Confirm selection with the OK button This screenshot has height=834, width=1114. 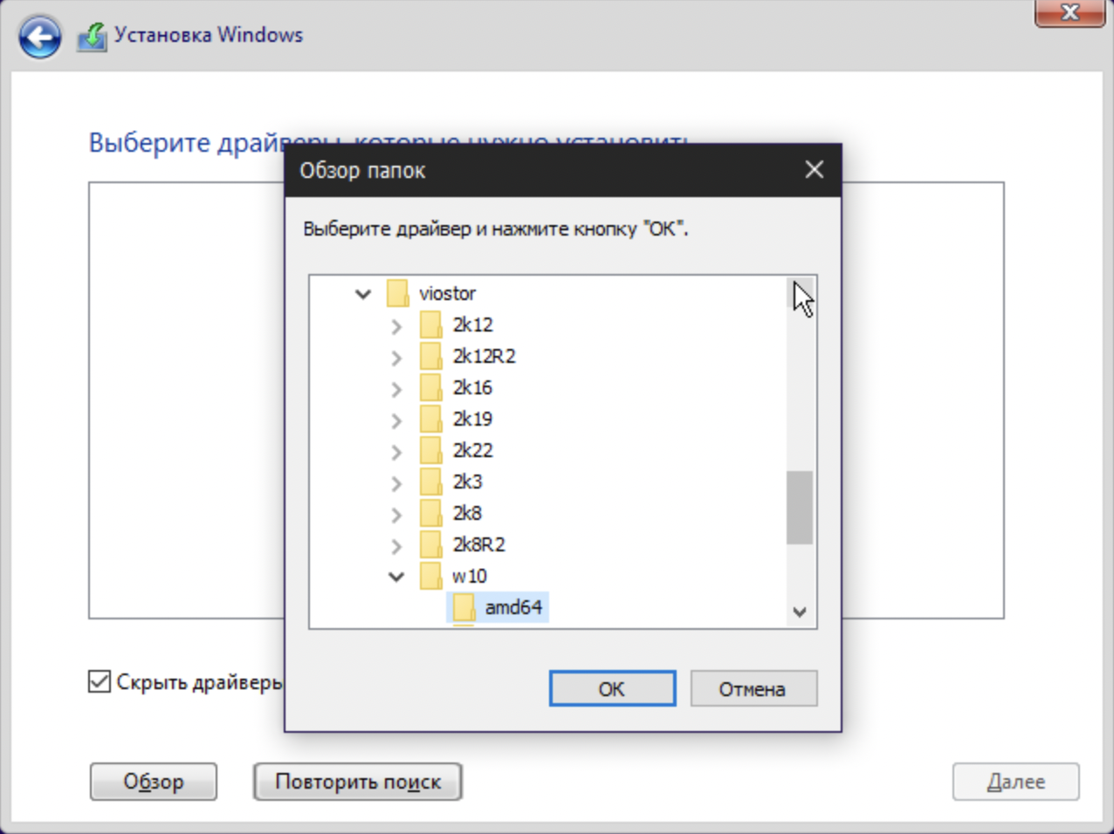612,688
